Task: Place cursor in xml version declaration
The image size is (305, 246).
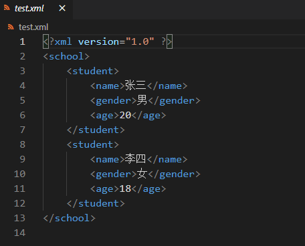Action: [x=108, y=41]
